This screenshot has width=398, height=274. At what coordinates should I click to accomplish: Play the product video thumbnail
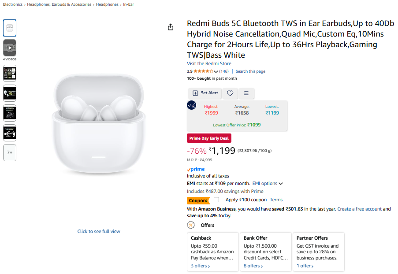click(x=10, y=48)
